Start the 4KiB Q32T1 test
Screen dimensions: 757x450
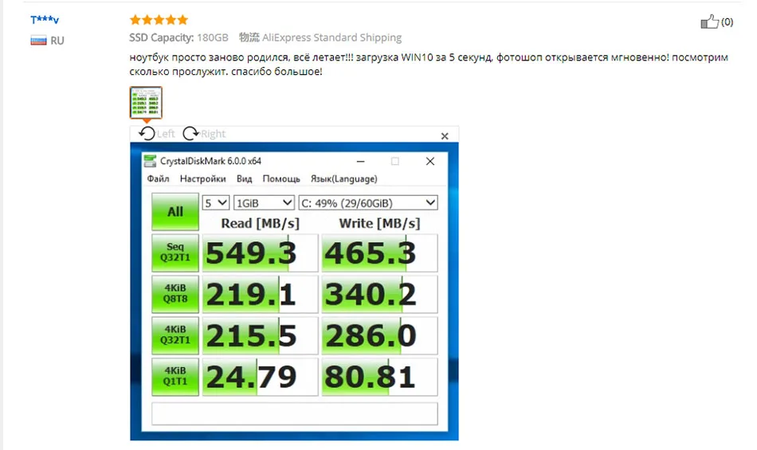click(x=175, y=335)
